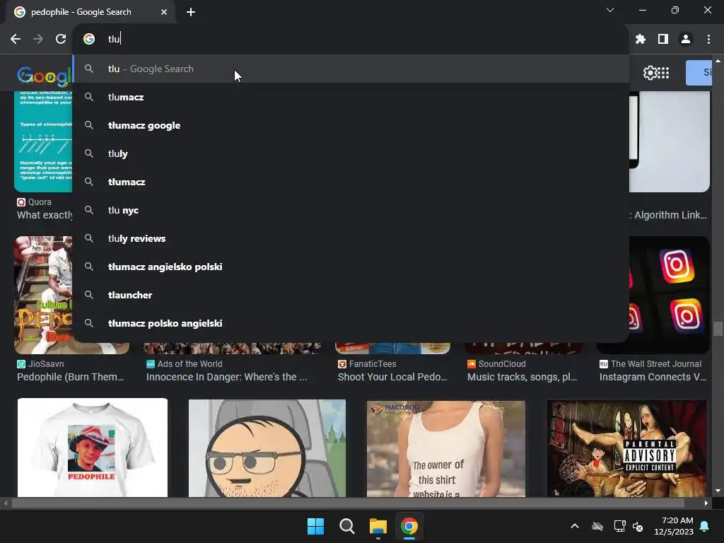Select the 'tlu nyc' suggestion
Viewport: 724px width, 543px height.
pyautogui.click(x=351, y=210)
